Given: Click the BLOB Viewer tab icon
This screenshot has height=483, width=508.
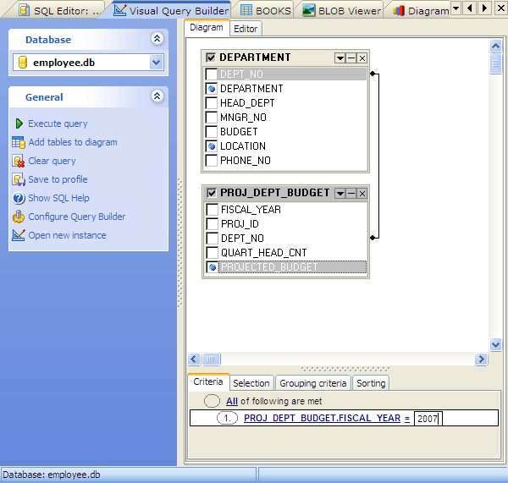Looking at the screenshot, I should pyautogui.click(x=308, y=10).
